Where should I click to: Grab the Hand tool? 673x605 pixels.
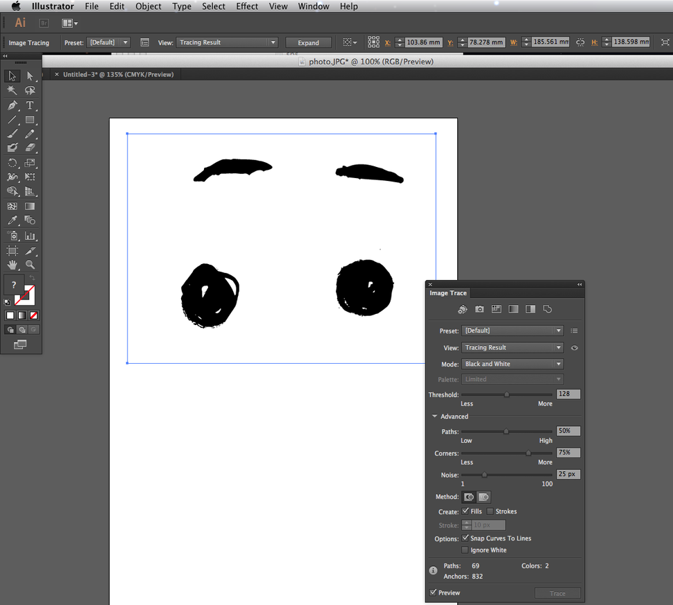click(12, 264)
